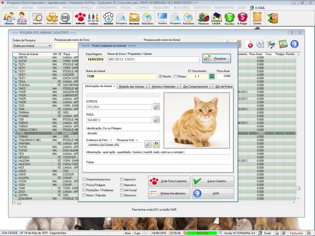Click the red A Pagar dollar icon

click(242, 18)
